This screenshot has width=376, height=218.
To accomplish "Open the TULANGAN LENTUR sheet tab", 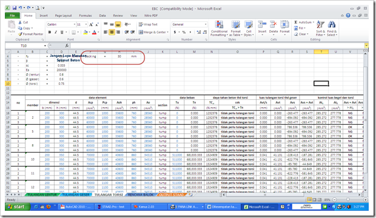I will 42,195.
